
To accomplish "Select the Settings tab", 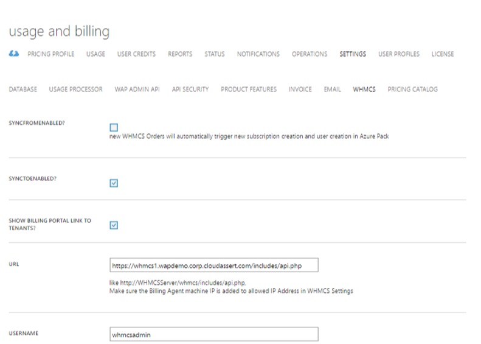I will [x=353, y=54].
